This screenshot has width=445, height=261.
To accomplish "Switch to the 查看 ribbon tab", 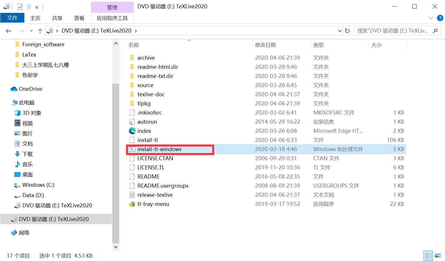I will (x=79, y=18).
